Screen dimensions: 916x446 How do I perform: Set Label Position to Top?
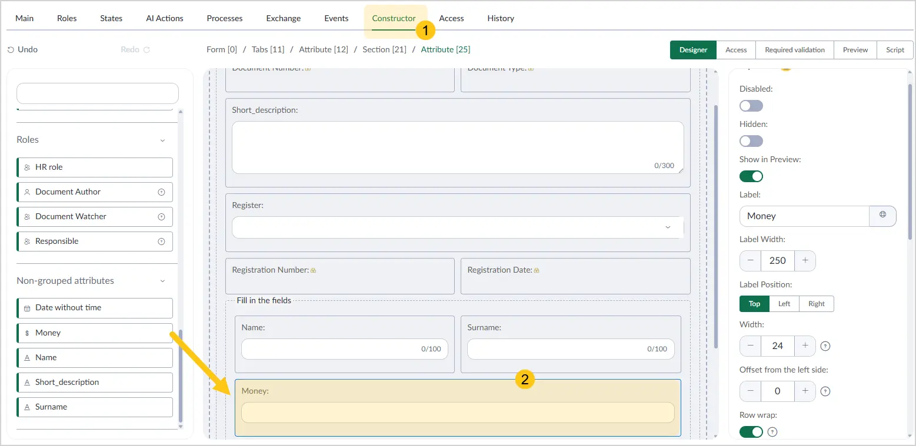click(755, 304)
